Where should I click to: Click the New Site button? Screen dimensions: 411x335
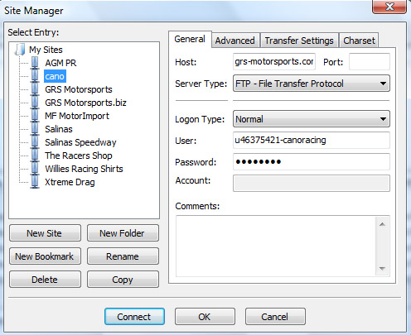pyautogui.click(x=45, y=233)
